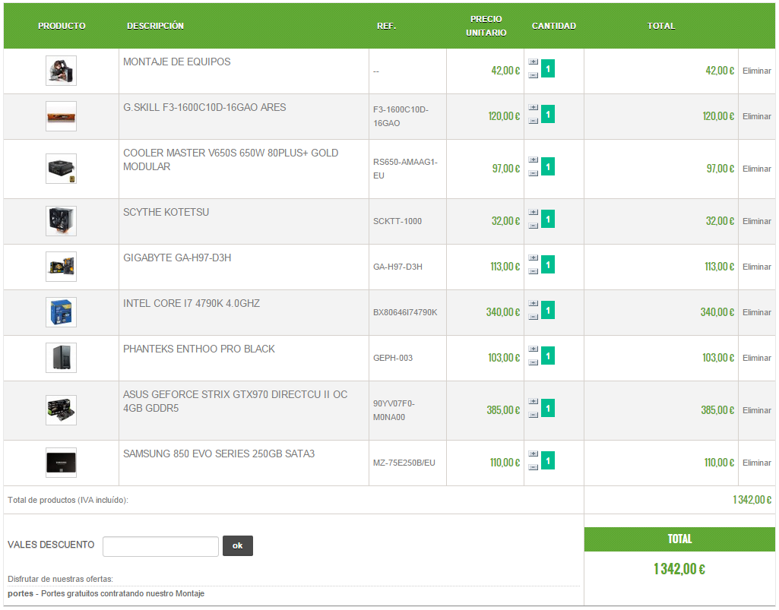This screenshot has height=610, width=779.
Task: Open the INTEL CORE I7 4790K 4.0GHZ description
Action: [192, 304]
